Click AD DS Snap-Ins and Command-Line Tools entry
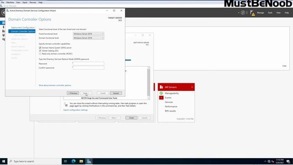293x165 pixels. click(x=99, y=98)
